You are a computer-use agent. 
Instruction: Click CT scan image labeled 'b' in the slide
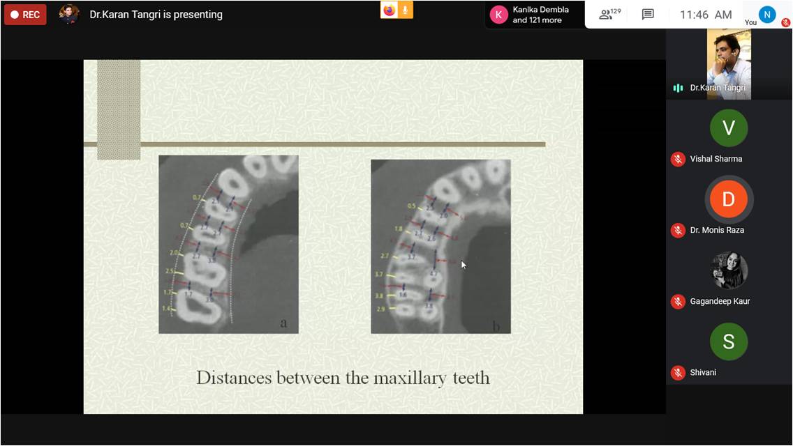(440, 246)
